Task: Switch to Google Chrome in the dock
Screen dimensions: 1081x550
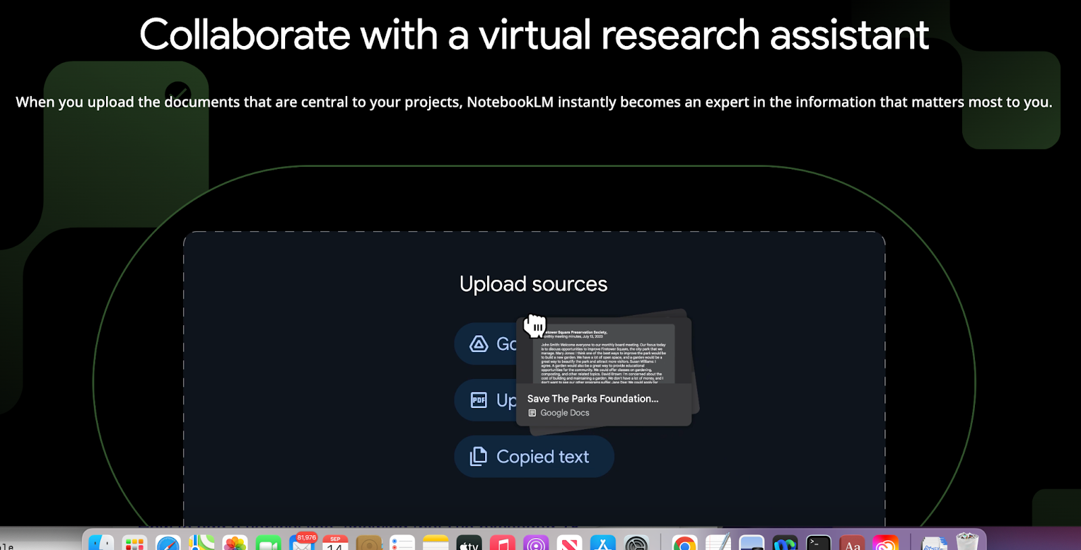Action: (x=684, y=543)
